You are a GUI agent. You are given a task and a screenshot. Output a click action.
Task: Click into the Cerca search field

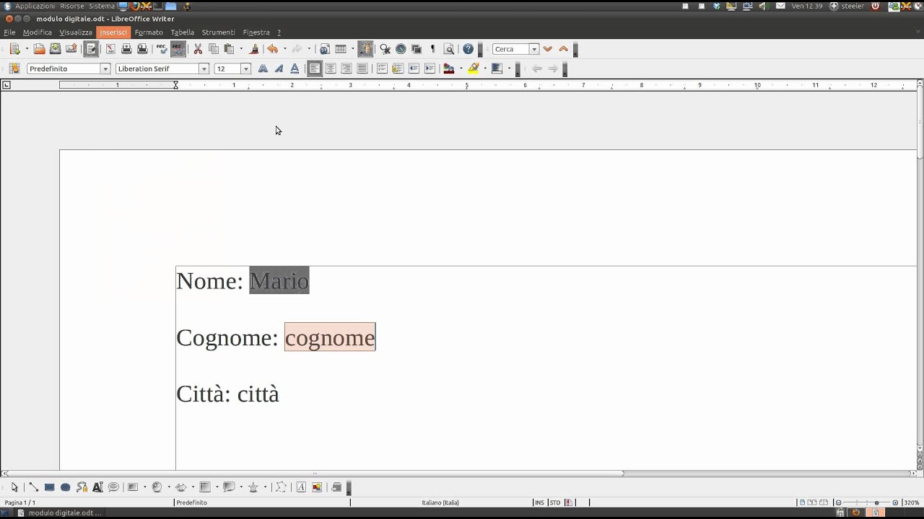[511, 49]
